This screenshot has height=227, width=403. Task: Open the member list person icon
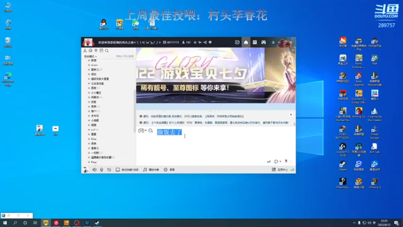point(85,51)
